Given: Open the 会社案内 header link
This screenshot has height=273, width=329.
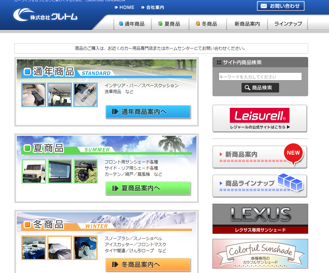Looking at the screenshot, I should point(152,7).
